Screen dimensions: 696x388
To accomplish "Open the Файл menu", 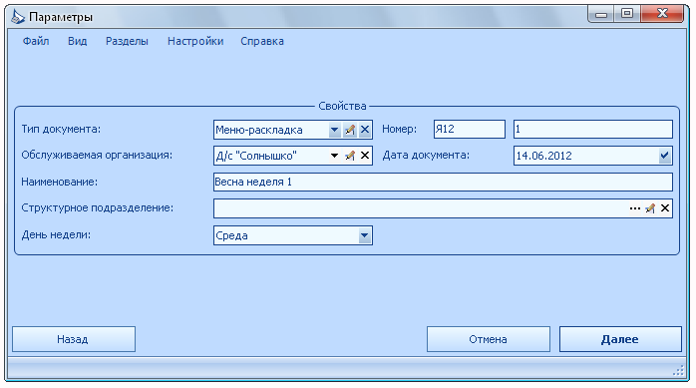I will point(36,41).
